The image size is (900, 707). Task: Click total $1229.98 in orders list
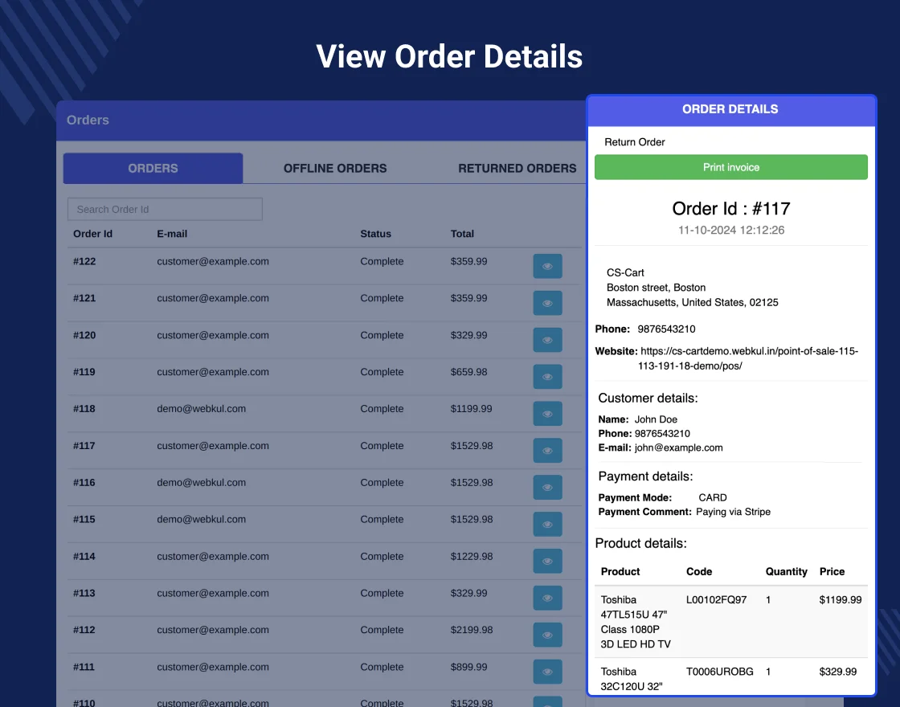coord(471,556)
